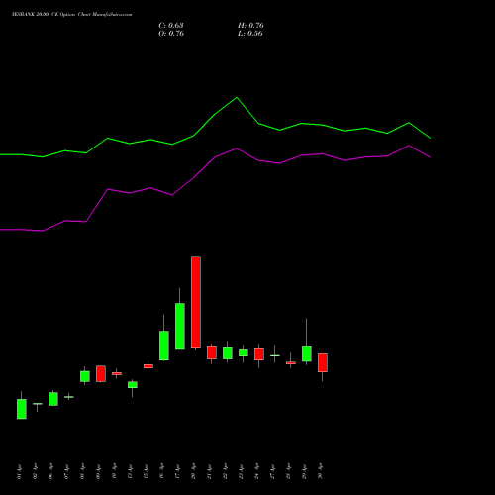
Task: Click the green indicator line's highest peak
Action: click(x=237, y=97)
